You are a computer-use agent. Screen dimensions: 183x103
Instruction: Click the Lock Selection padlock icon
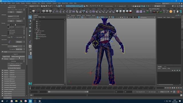click(x=85, y=6)
